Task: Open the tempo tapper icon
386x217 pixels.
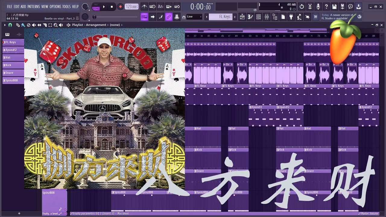Action: pos(299,17)
